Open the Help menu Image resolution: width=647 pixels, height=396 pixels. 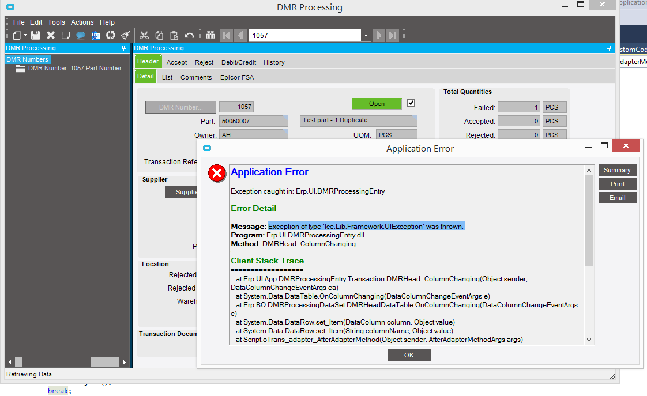tap(107, 22)
